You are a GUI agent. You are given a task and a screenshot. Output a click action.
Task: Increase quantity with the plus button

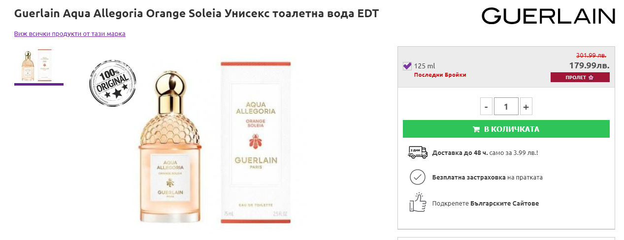(526, 107)
